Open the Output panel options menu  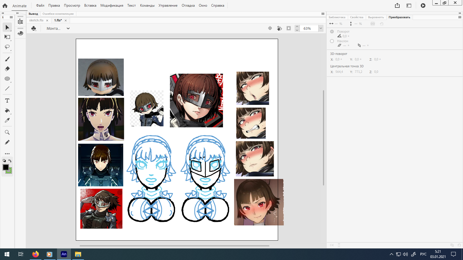click(323, 14)
